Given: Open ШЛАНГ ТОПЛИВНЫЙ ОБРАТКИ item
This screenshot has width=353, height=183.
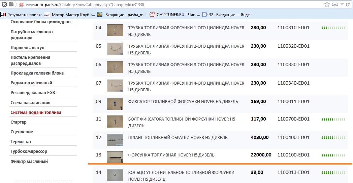Looking at the screenshot, I should coord(178,137).
